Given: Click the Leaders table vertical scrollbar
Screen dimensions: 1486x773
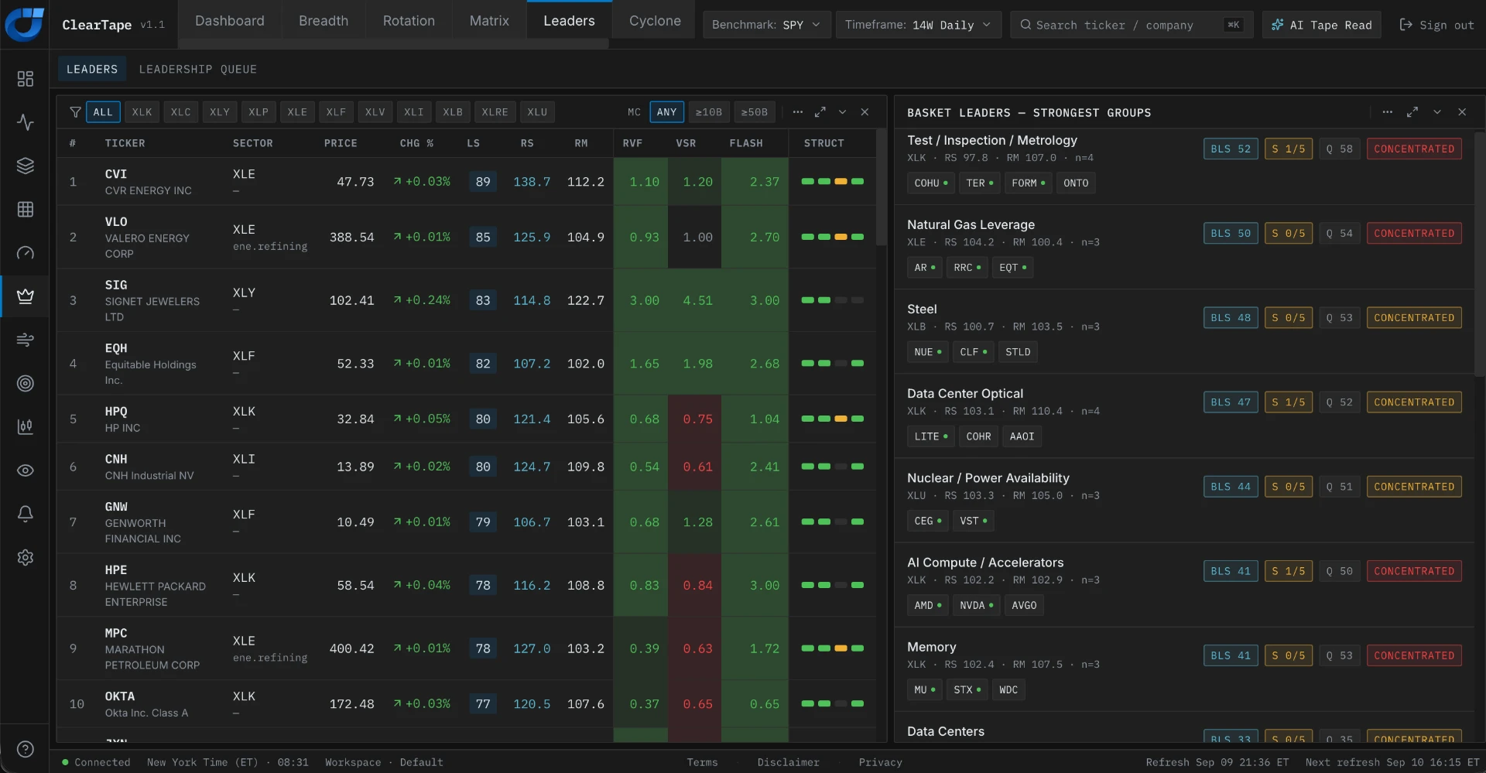Looking at the screenshot, I should tap(881, 187).
